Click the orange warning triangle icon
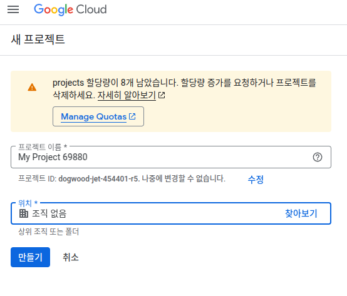Image resolution: width=347 pixels, height=296 pixels. coord(32,88)
